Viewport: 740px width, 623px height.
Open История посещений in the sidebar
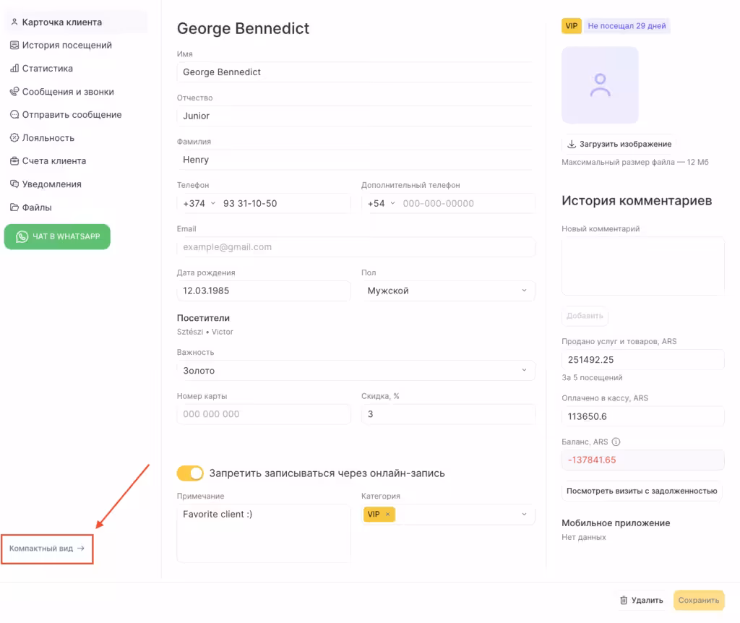pos(66,46)
